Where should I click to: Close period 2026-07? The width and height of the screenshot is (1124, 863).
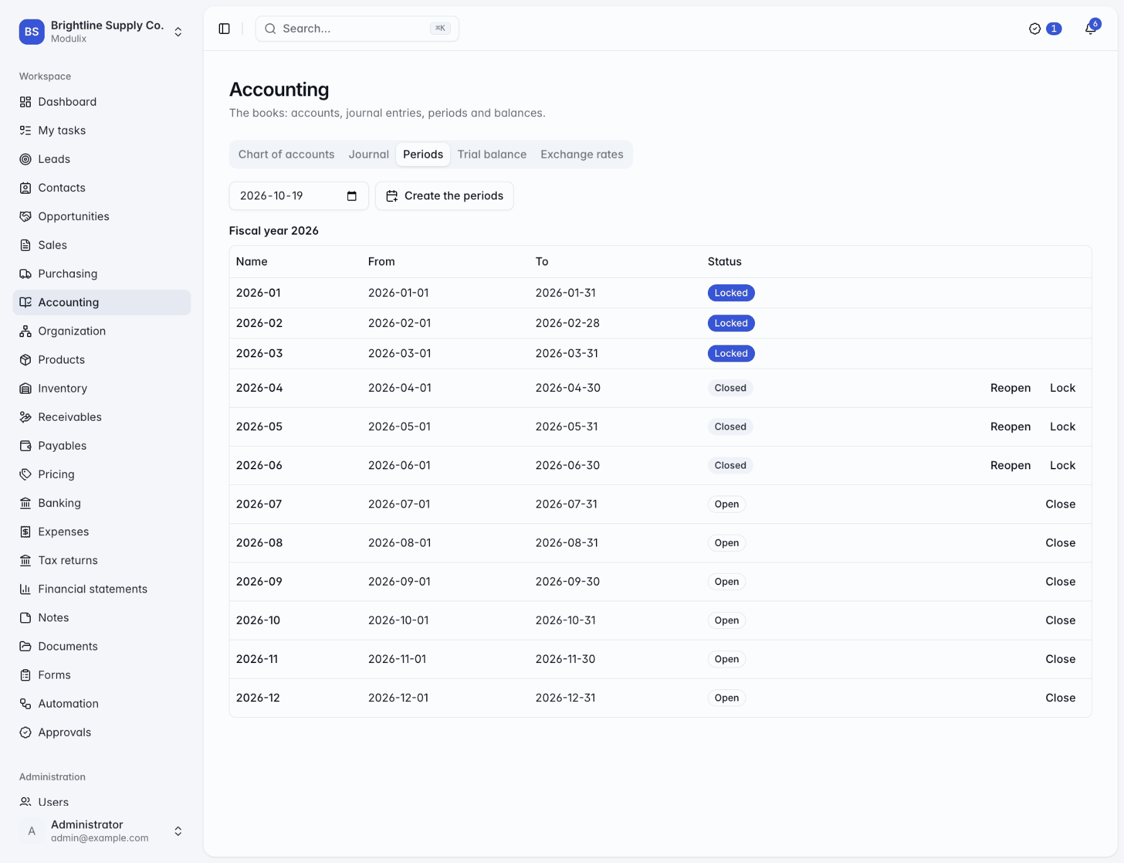coord(1060,504)
